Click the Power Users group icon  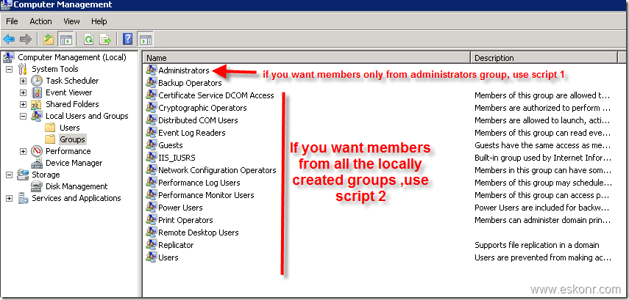coord(152,208)
